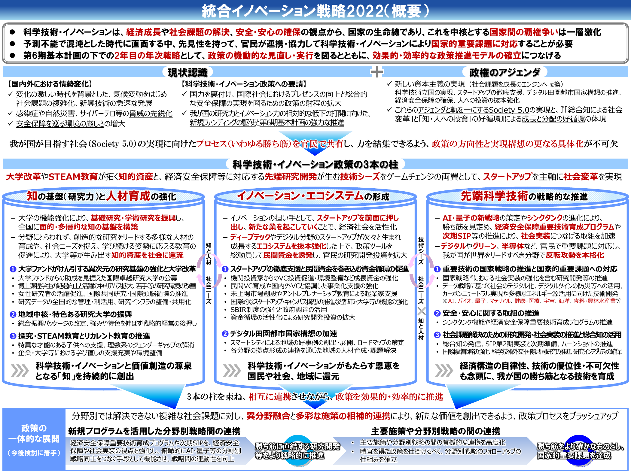Click the checkmark beside 新しい資本主義の実現
631x473 pixels.
tap(389, 84)
